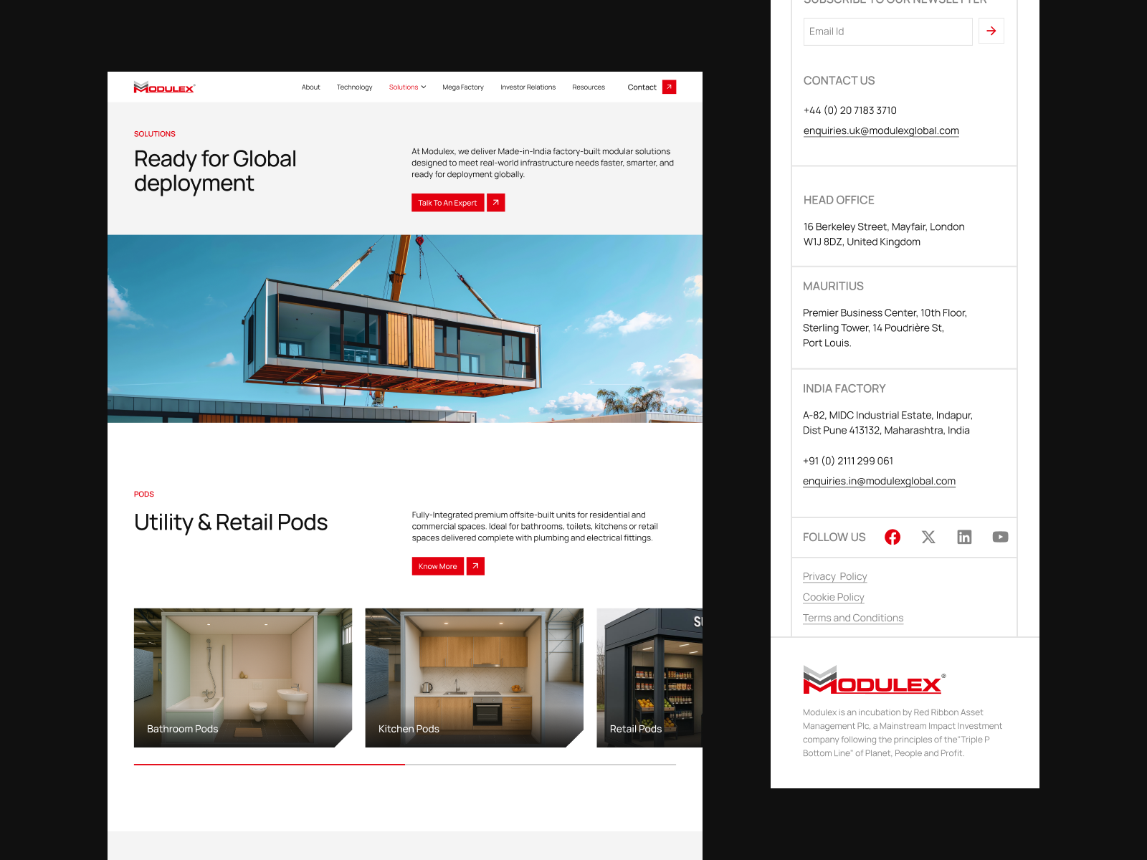Image resolution: width=1147 pixels, height=860 pixels.
Task: Click the red arrow beside Contact
Action: pyautogui.click(x=669, y=87)
